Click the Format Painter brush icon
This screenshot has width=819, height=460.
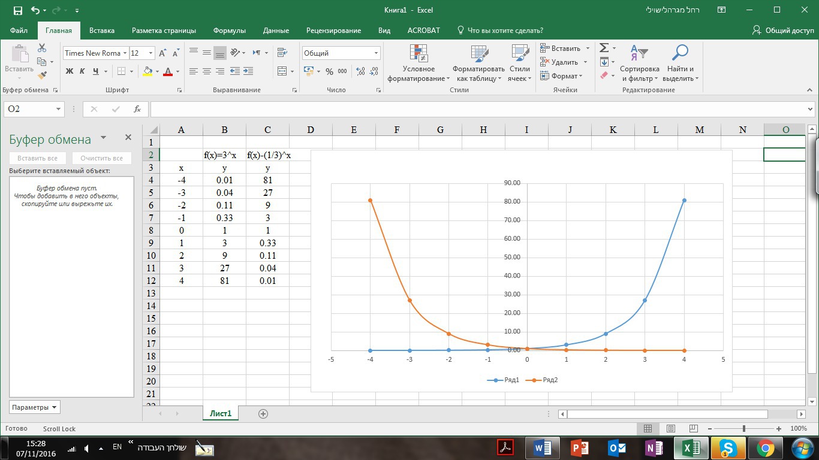coord(42,75)
